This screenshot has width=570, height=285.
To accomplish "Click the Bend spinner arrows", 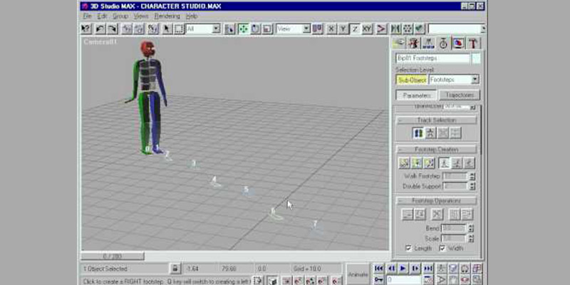I will [471, 229].
